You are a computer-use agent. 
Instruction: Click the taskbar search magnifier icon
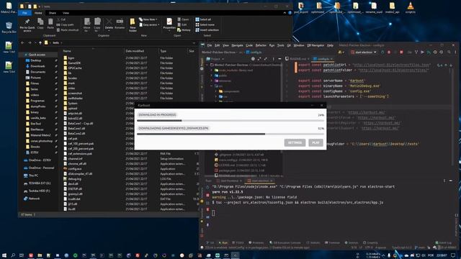click(x=13, y=255)
